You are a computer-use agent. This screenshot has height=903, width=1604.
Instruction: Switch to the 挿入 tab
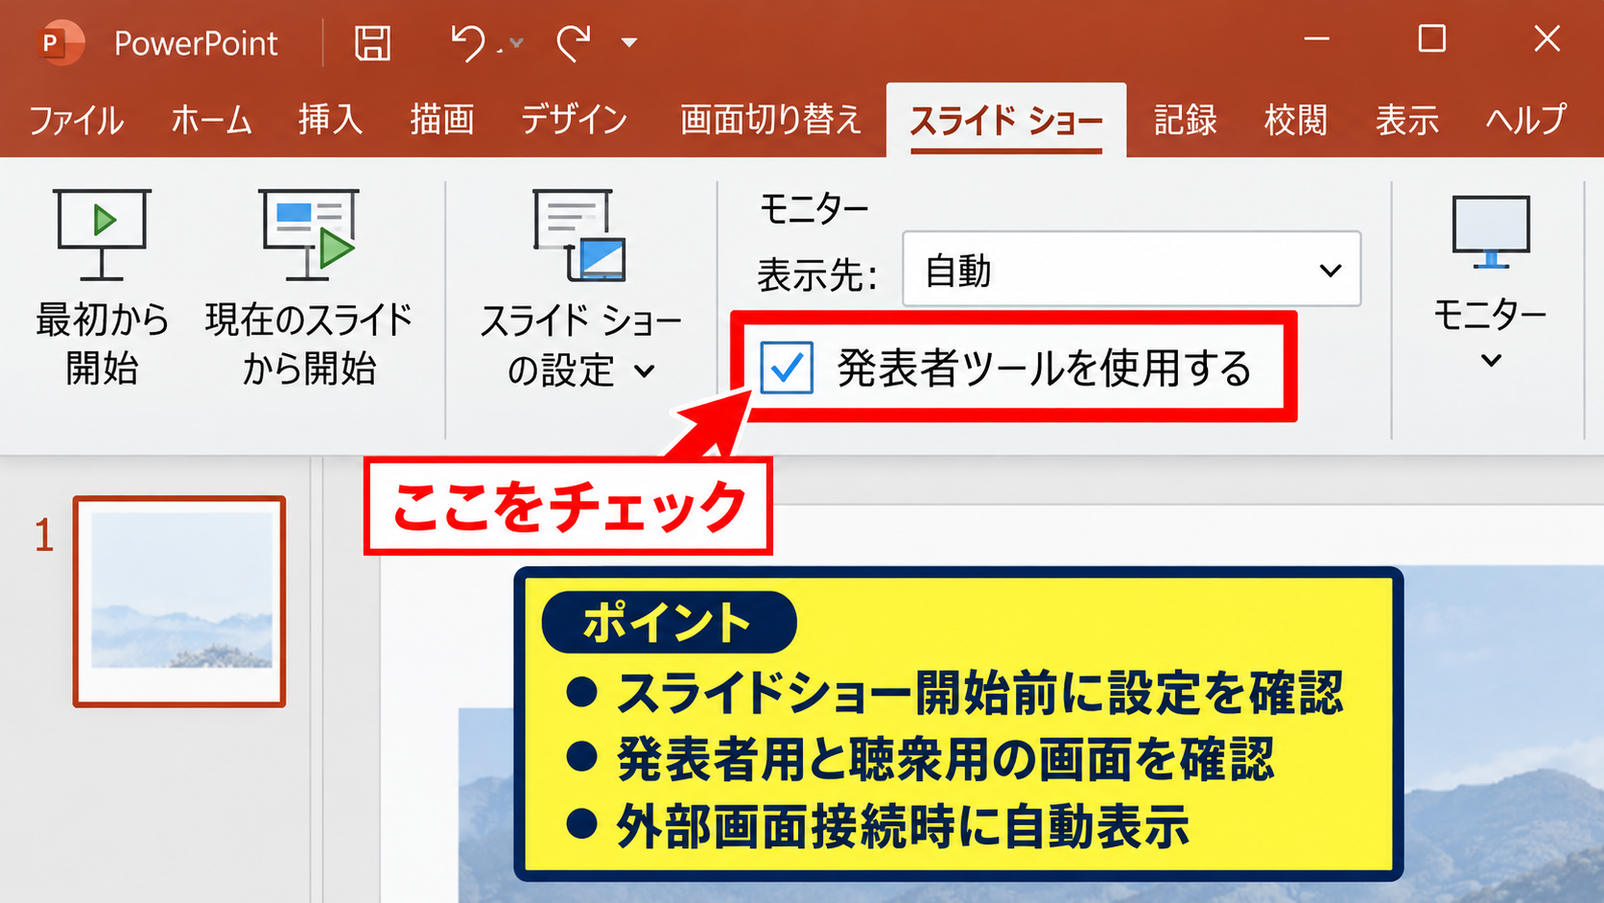click(330, 120)
